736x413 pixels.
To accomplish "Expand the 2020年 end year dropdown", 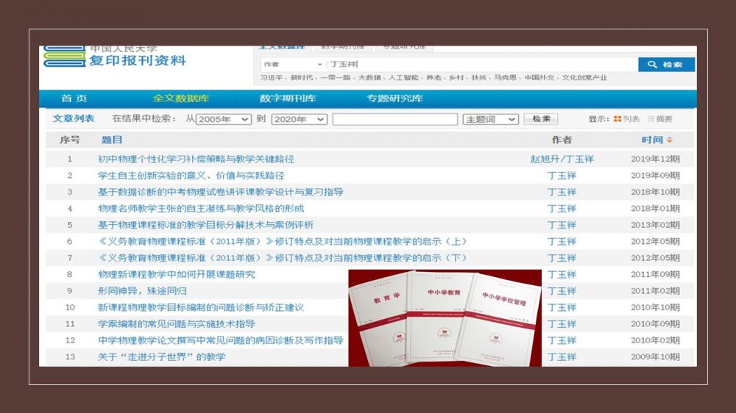I will [299, 119].
